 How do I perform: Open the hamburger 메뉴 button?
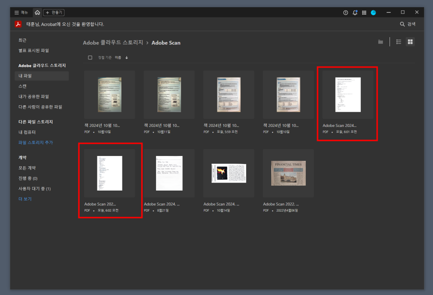point(21,13)
